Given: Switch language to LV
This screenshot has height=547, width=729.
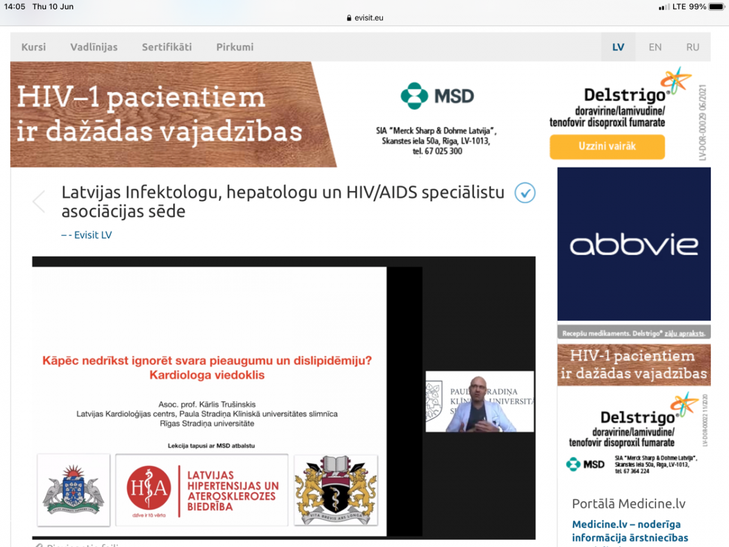Looking at the screenshot, I should [x=618, y=47].
